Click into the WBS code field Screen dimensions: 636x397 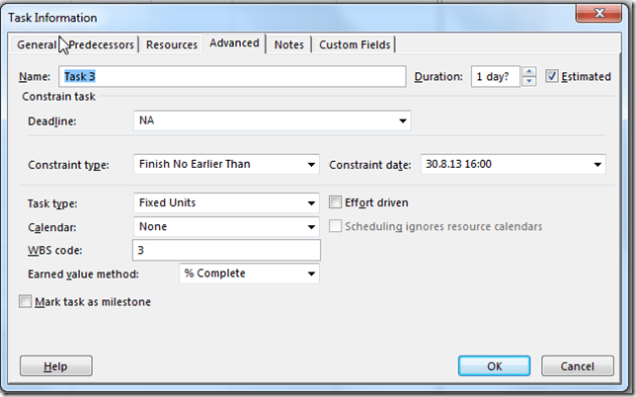pos(225,250)
